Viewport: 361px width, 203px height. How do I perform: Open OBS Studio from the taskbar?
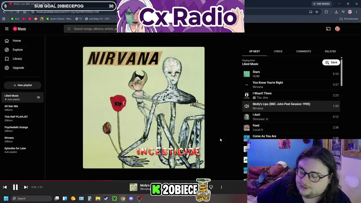point(139,198)
